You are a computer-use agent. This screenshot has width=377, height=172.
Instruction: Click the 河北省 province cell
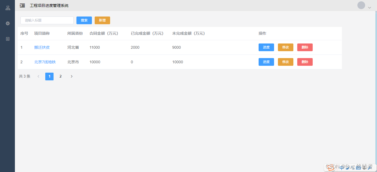73,47
